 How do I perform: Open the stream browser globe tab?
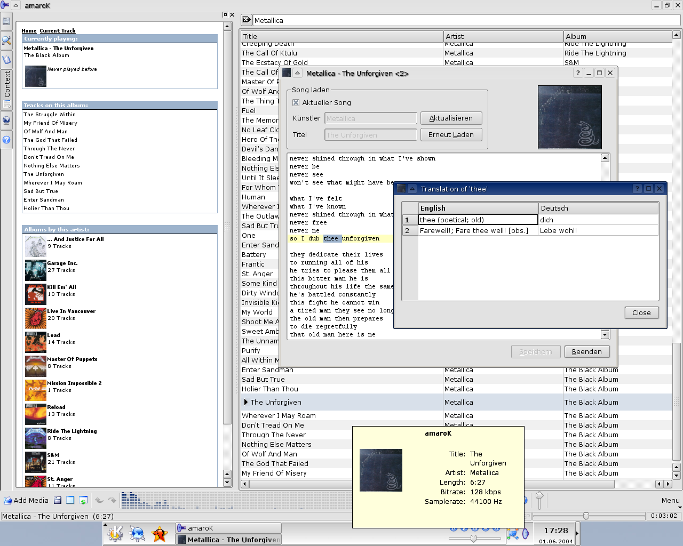click(x=6, y=120)
